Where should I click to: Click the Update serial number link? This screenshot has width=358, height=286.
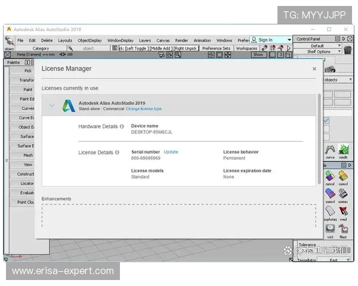pos(171,152)
